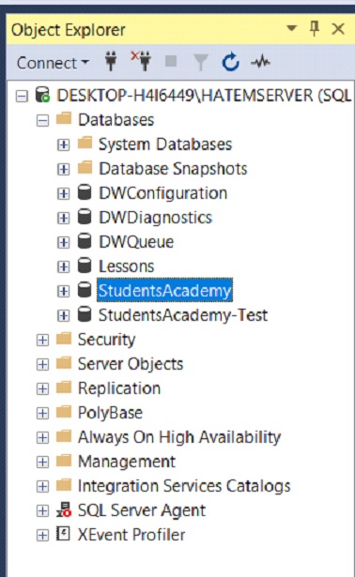The width and height of the screenshot is (355, 577).
Task: Open the window position dropdown arrow
Action: (292, 28)
